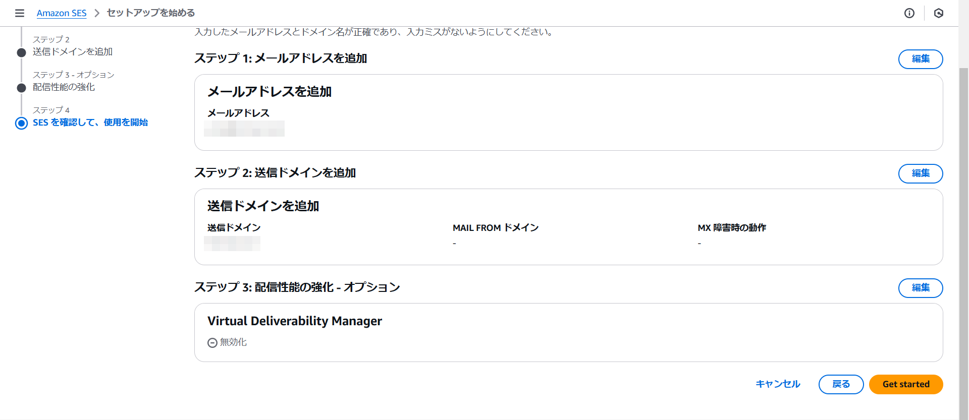Select SES を確認して、使用を開始 step in sidebar
The height and width of the screenshot is (420, 969).
point(90,123)
